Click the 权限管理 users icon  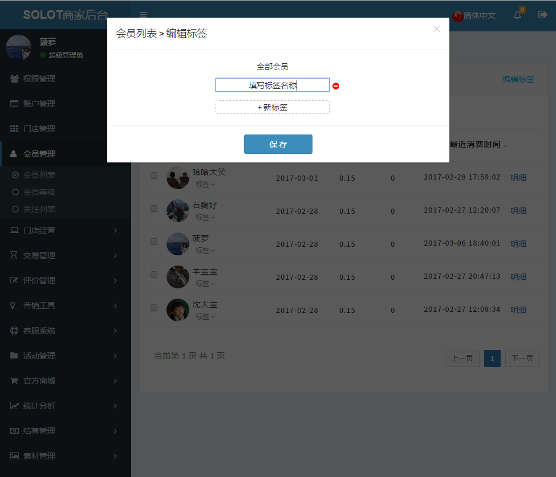tap(14, 79)
